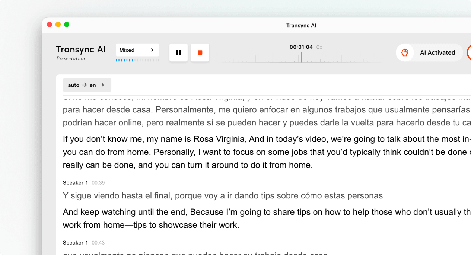Click Spanish line 'Y sigue viendo hasta el final'
Viewport: 471px width, 255px height.
223,195
